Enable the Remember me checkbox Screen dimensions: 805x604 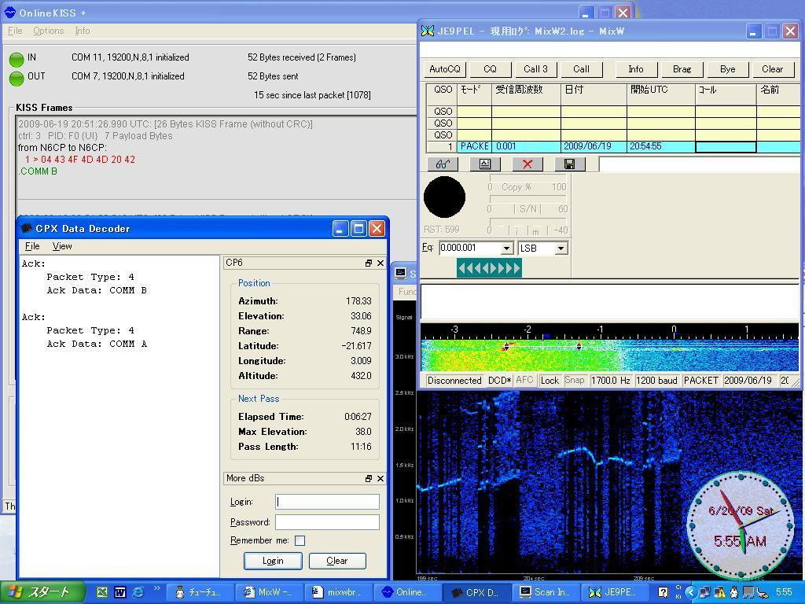[x=300, y=540]
